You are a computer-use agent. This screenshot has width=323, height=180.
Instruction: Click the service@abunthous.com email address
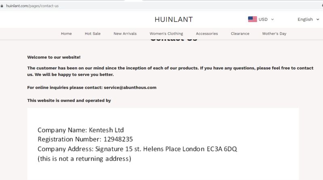[130, 87]
